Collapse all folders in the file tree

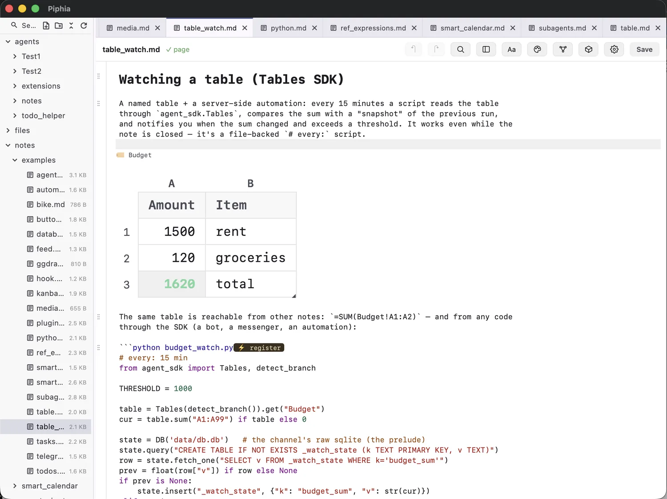pyautogui.click(x=71, y=25)
